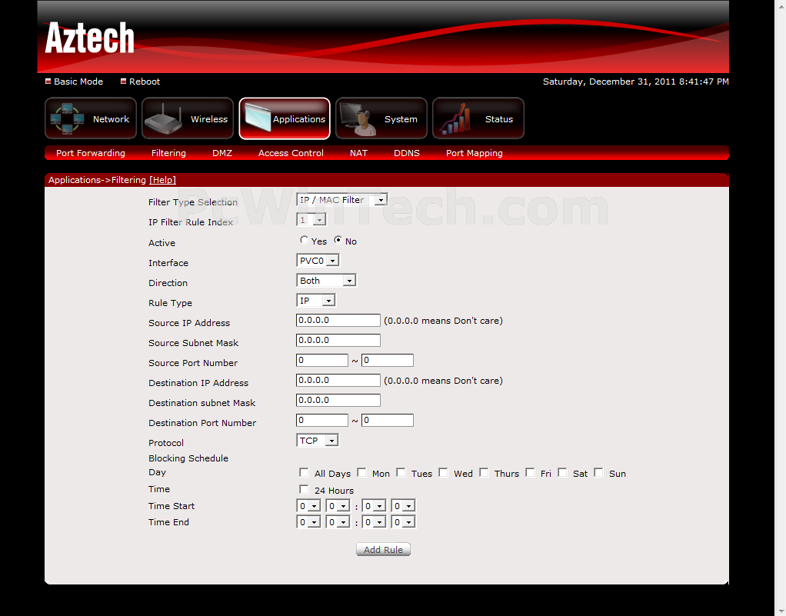The width and height of the screenshot is (786, 616).
Task: Expand IP Filter Rule Index dropdown
Action: click(x=311, y=220)
